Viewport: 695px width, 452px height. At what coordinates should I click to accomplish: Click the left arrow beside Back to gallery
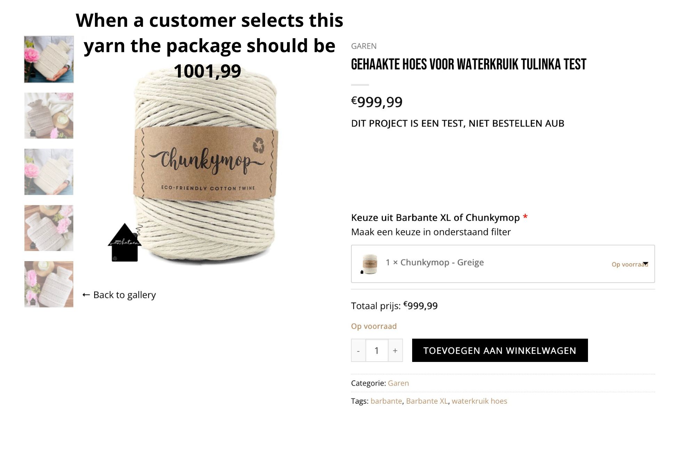point(86,295)
